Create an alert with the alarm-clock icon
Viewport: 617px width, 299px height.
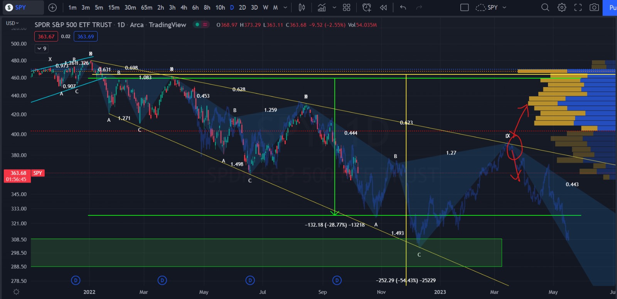[367, 7]
